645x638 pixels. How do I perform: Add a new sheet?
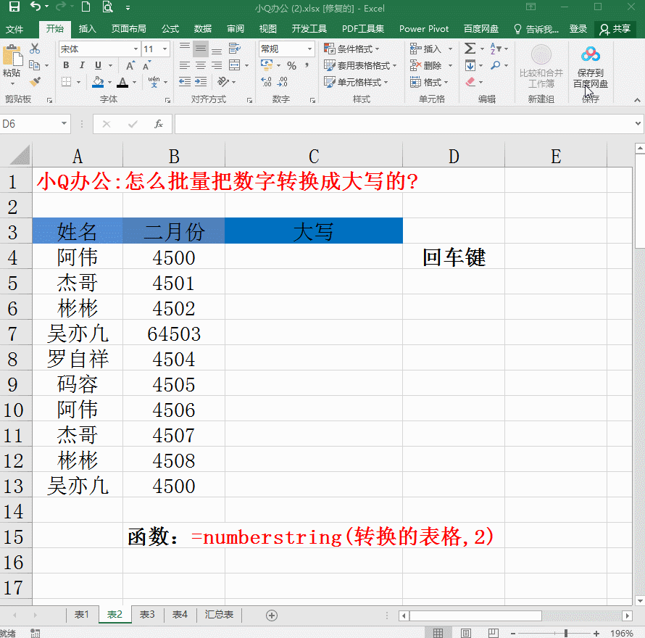click(272, 616)
